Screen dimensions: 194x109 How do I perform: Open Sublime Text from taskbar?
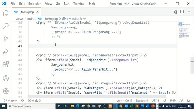137,106
